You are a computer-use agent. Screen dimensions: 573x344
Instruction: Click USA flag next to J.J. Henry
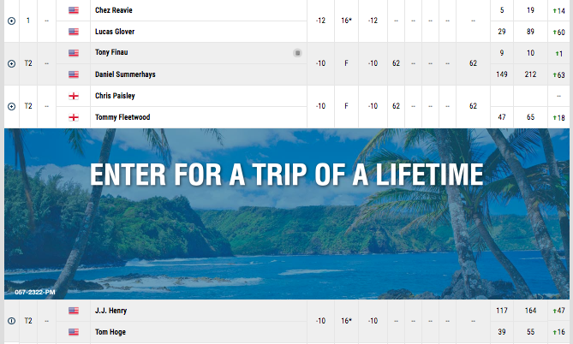[74, 311]
